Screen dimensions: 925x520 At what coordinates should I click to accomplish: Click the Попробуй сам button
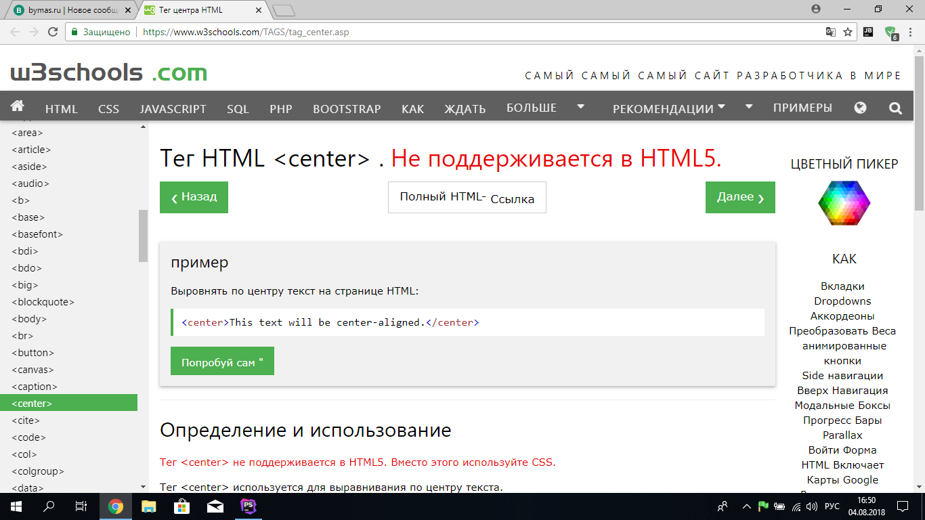click(222, 362)
